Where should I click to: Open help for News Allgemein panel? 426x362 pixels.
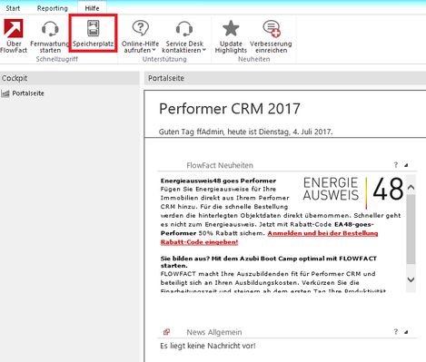[396, 332]
